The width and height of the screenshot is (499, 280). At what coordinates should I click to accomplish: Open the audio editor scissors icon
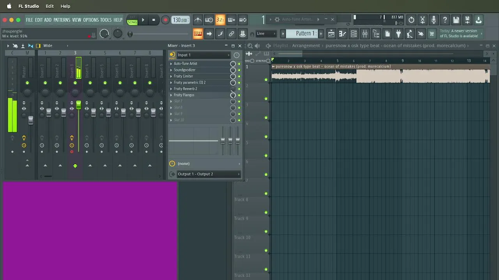pyautogui.click(x=423, y=20)
